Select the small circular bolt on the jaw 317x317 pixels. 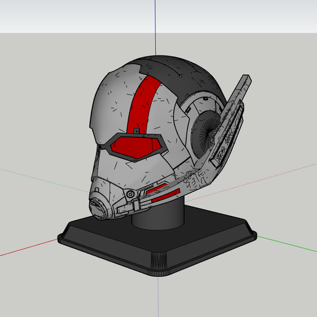coord(130,194)
